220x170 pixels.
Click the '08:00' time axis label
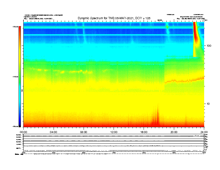(x=84, y=132)
